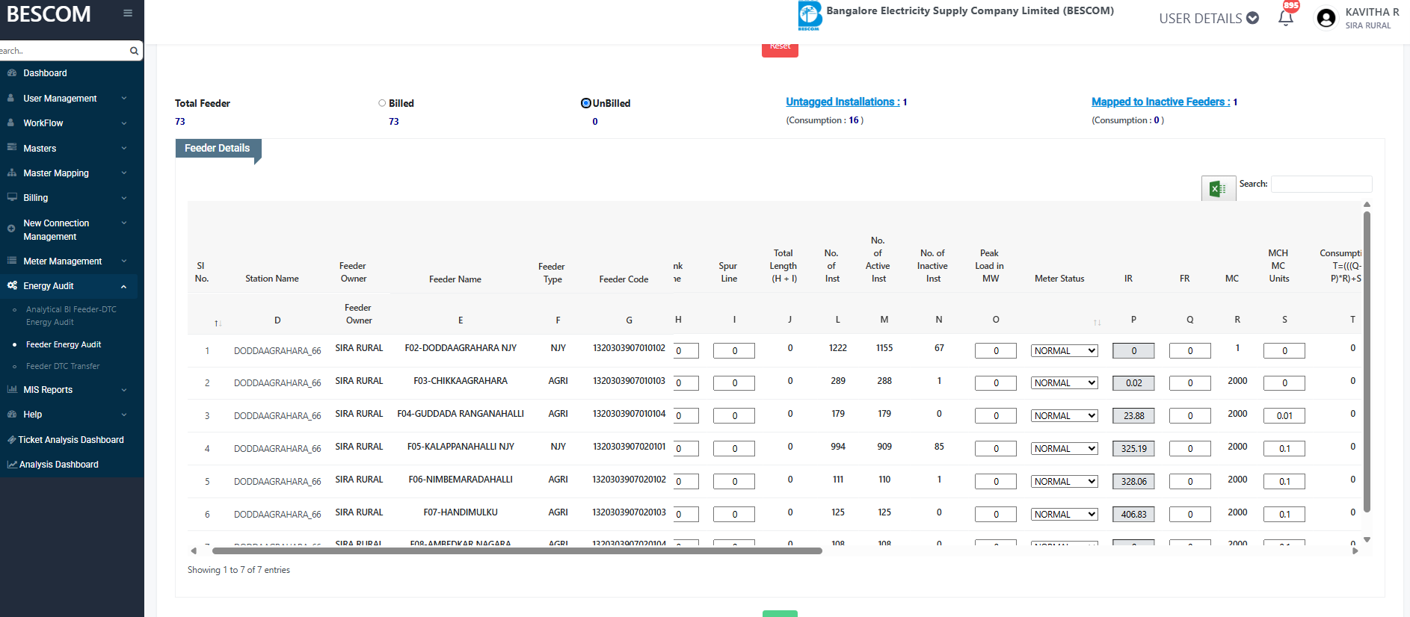The width and height of the screenshot is (1410, 617).
Task: Click Feeder Details section tab
Action: [x=218, y=148]
